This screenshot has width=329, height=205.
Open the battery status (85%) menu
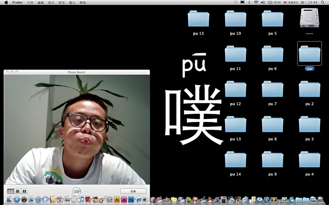click(x=274, y=2)
